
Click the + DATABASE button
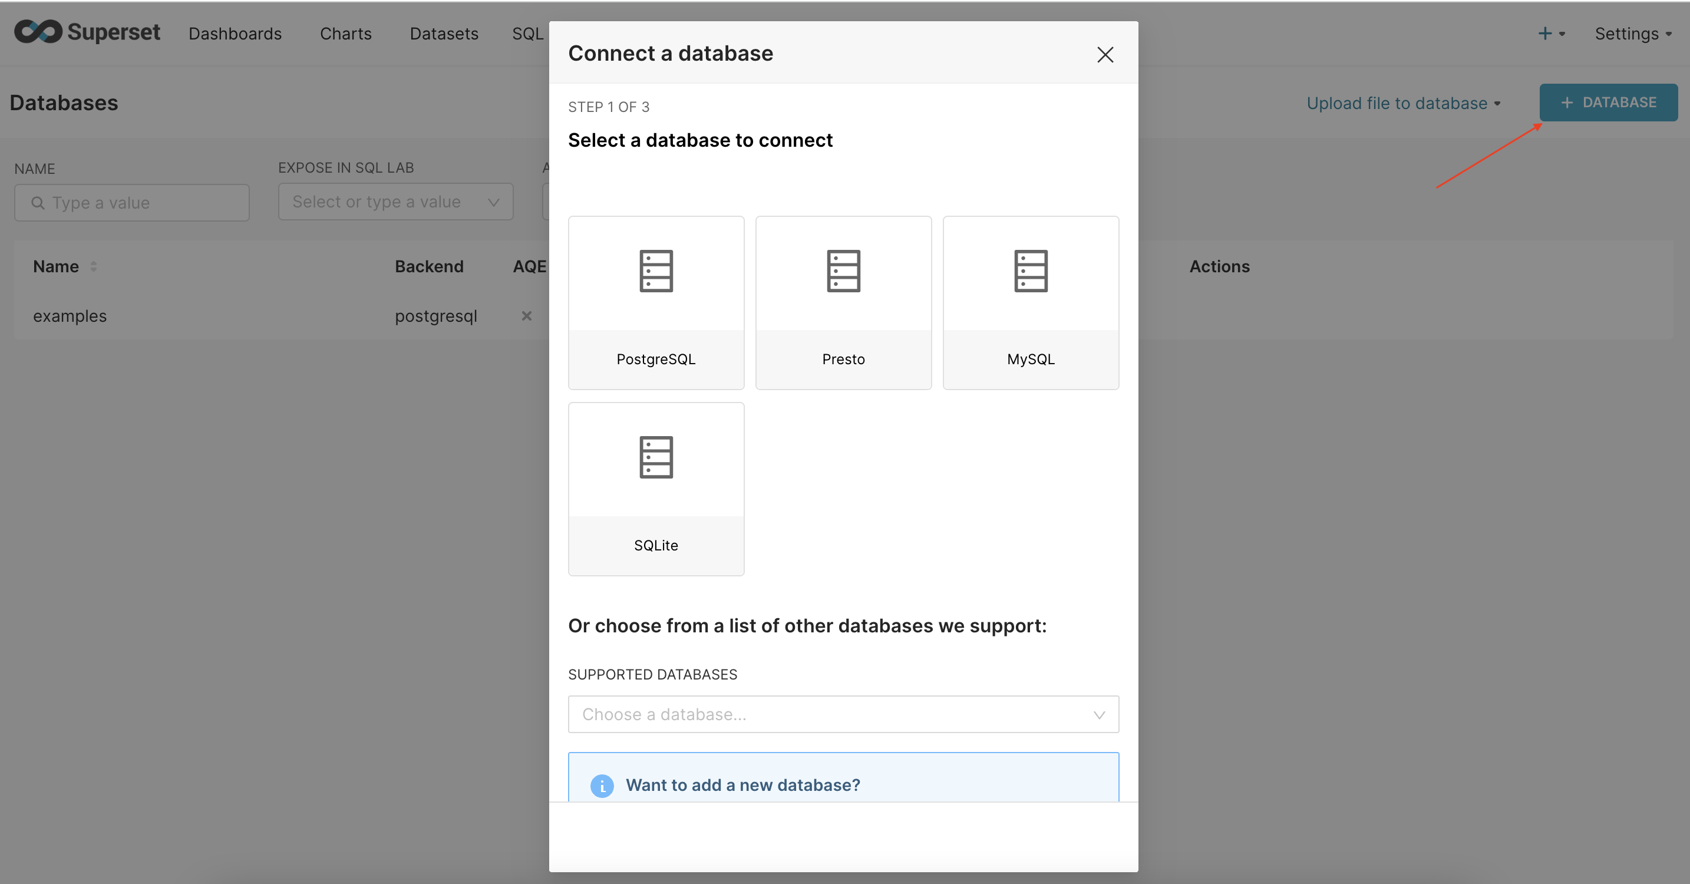point(1608,103)
